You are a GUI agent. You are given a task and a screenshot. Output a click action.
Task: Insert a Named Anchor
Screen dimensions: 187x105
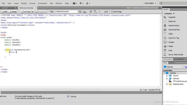174,26
